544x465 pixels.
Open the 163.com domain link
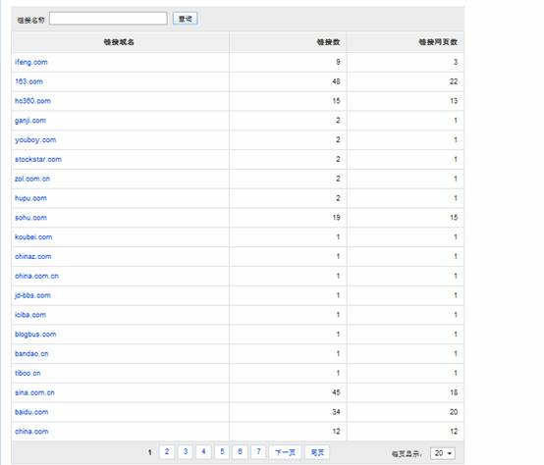(28, 81)
